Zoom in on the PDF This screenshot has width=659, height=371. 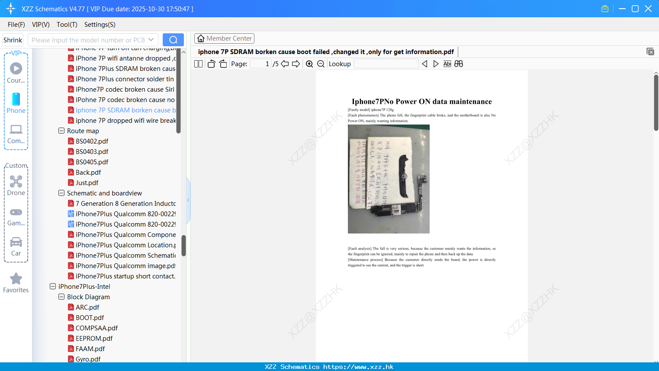point(309,64)
